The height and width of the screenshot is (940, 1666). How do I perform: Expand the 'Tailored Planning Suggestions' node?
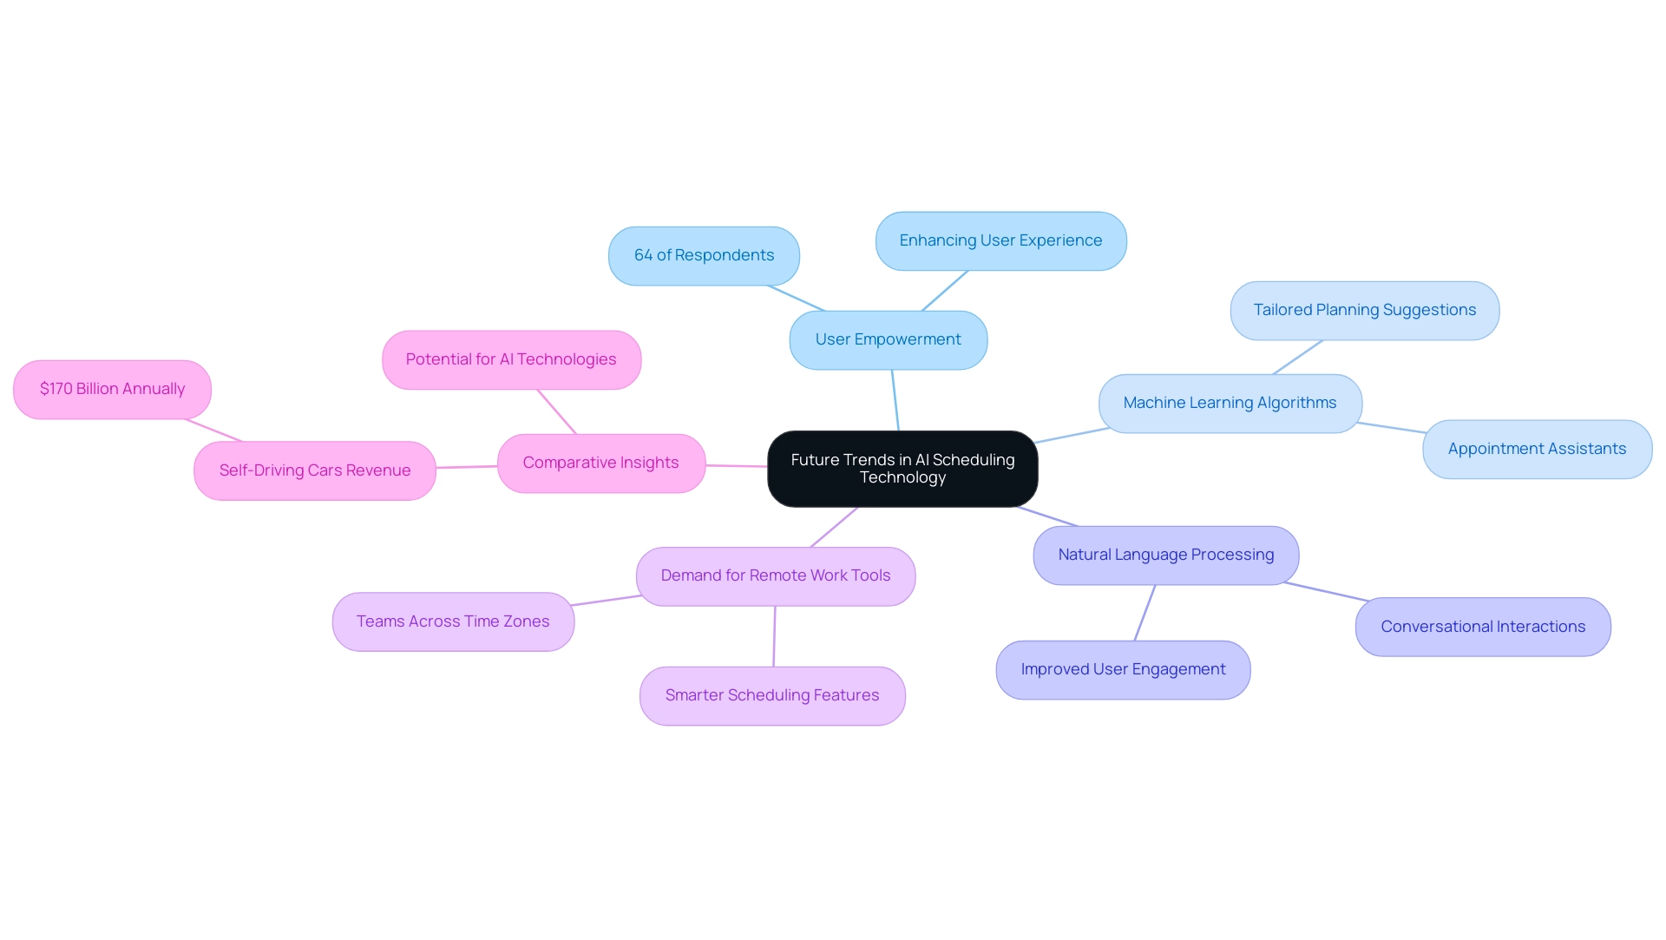pos(1369,309)
